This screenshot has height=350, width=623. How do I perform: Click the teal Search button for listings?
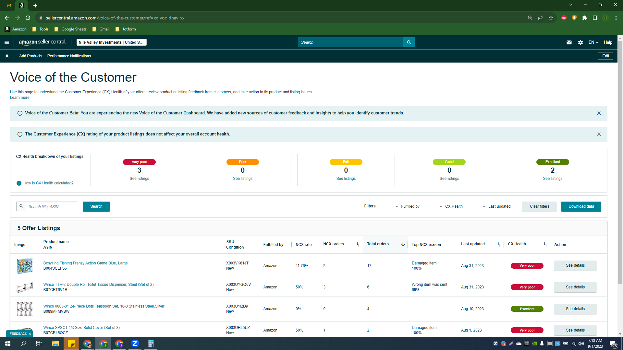pos(96,207)
